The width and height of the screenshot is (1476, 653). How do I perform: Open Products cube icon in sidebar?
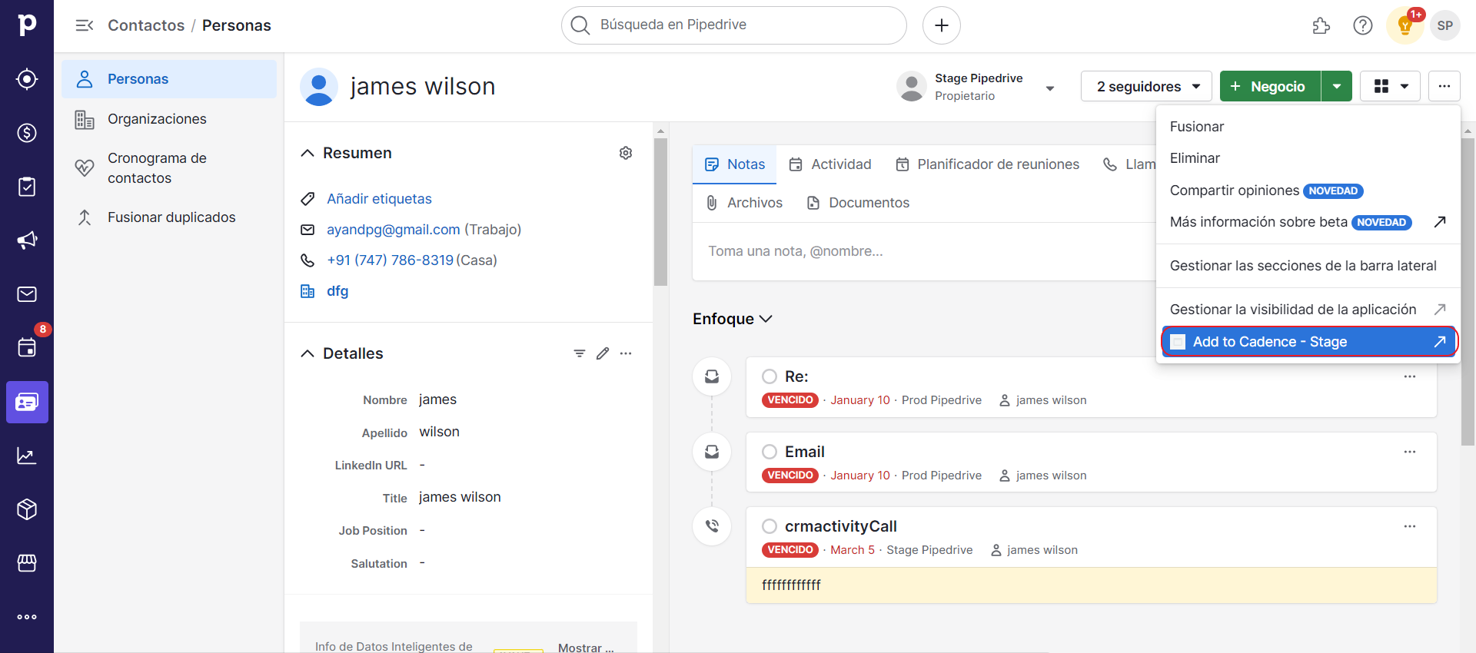(27, 509)
